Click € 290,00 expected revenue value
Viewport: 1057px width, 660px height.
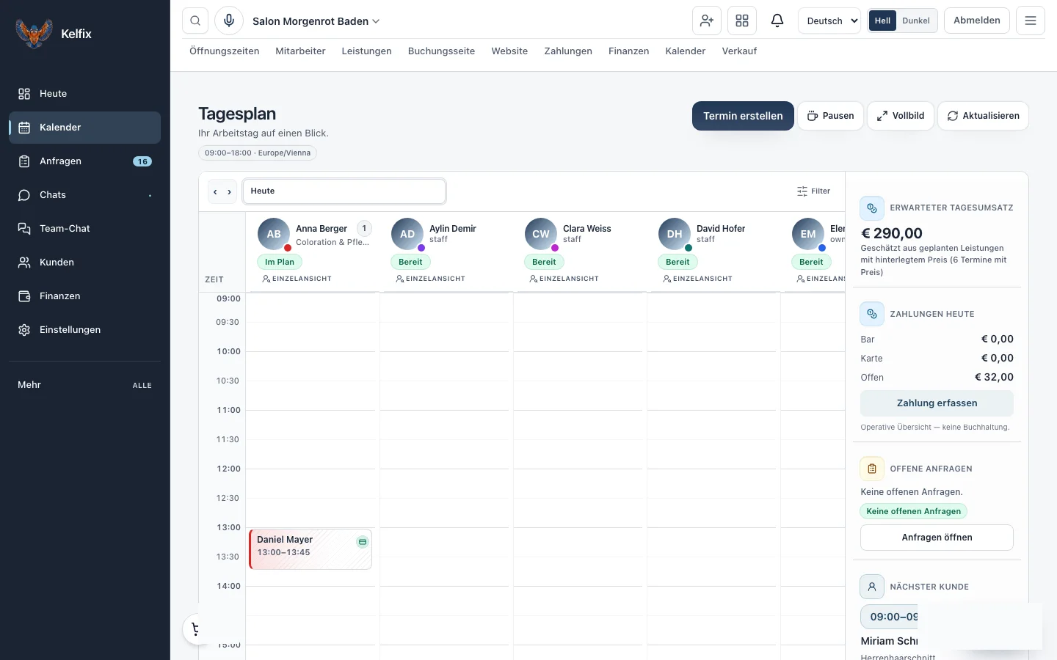click(x=891, y=233)
